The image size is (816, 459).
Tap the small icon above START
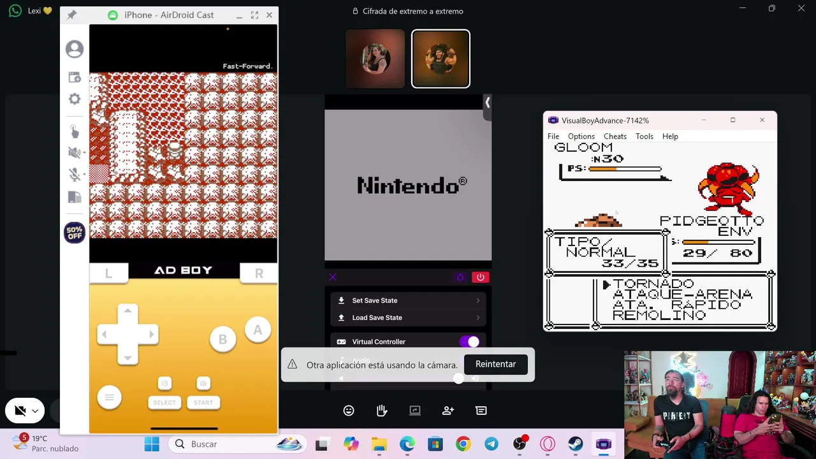(x=203, y=383)
